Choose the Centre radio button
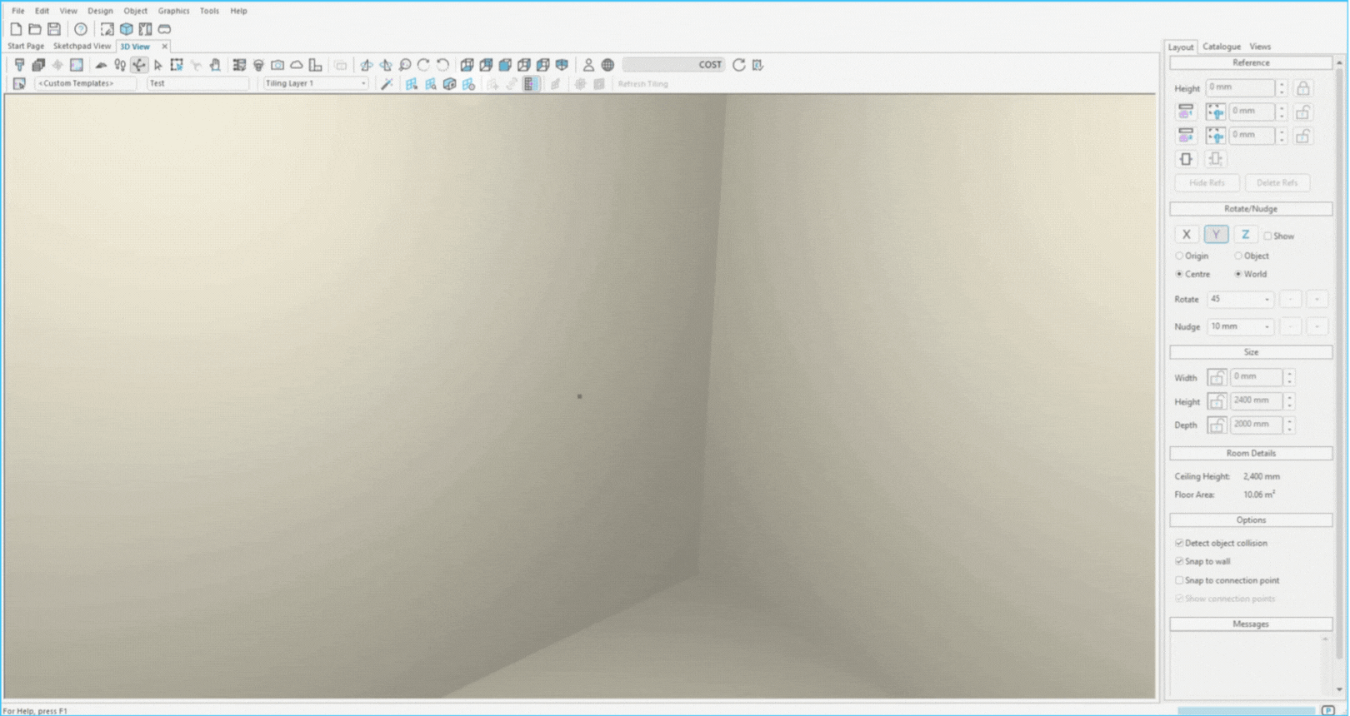 click(1179, 275)
